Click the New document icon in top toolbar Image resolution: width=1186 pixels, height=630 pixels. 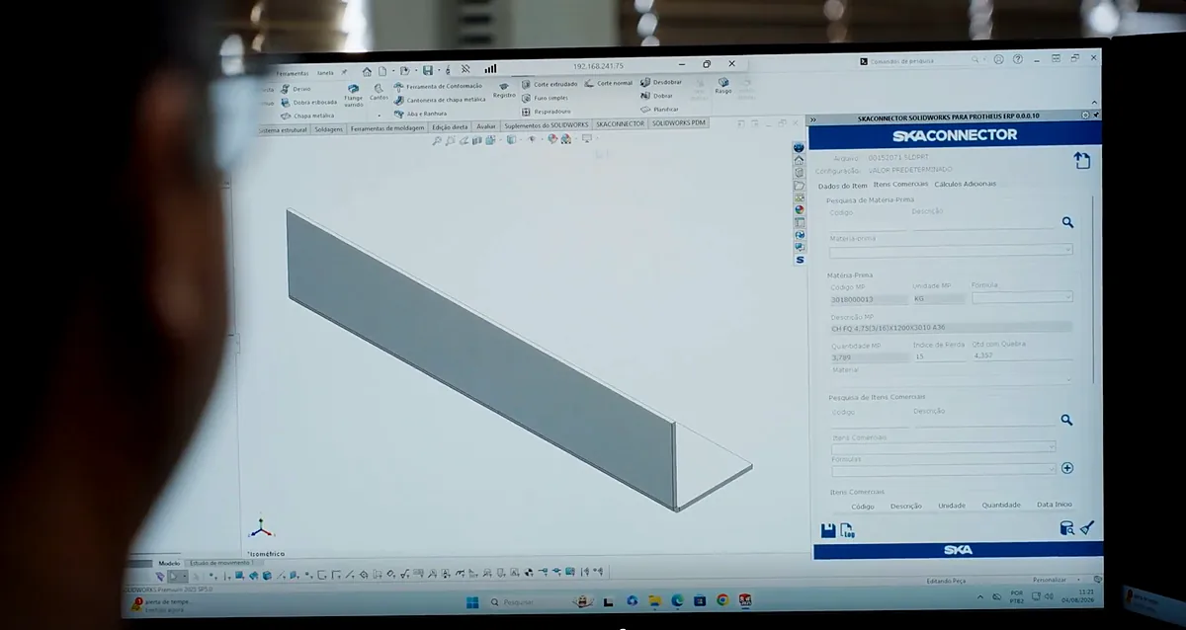(x=382, y=71)
